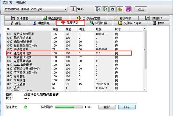Click the thermometer temperature icon
Screen dimensions: 173x116
(73, 9)
